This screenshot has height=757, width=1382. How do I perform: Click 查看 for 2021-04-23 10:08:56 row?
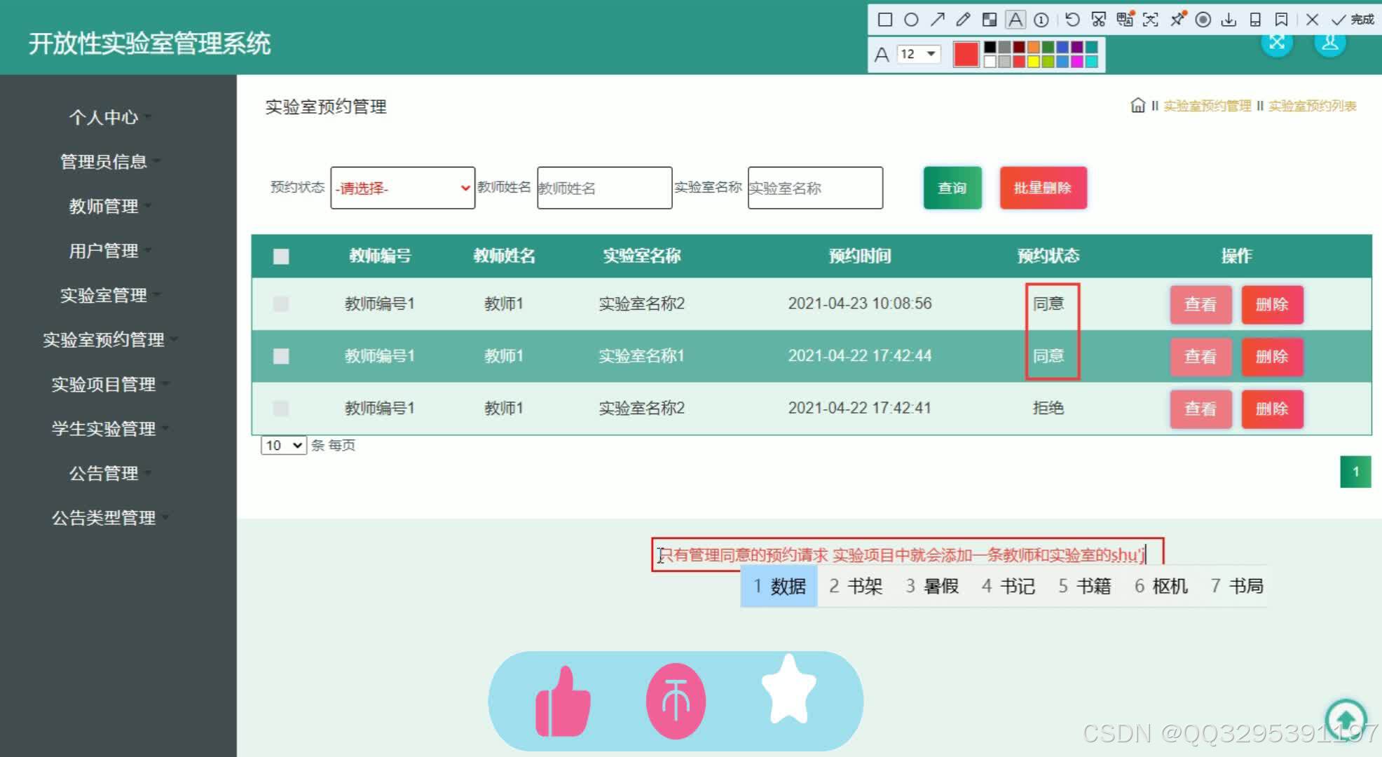[1200, 304]
